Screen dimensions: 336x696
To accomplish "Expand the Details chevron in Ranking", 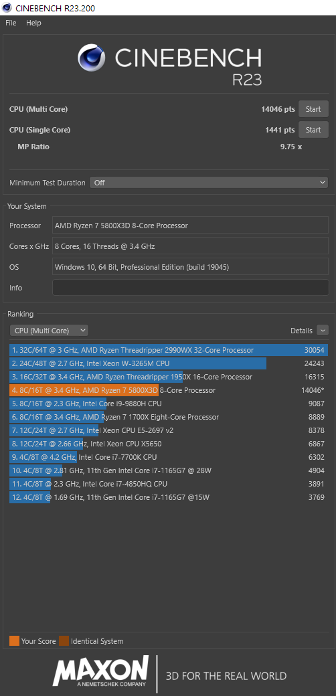I will pyautogui.click(x=323, y=331).
